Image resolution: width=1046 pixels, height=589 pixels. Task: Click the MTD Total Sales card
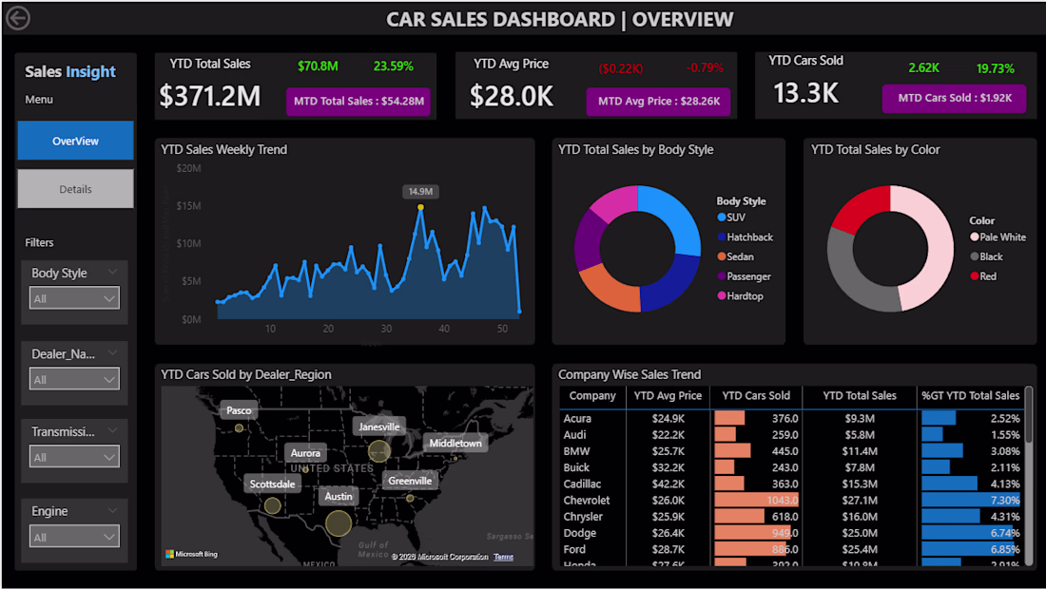point(358,102)
